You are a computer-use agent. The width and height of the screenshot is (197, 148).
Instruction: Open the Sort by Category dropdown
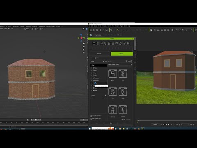tap(120, 65)
